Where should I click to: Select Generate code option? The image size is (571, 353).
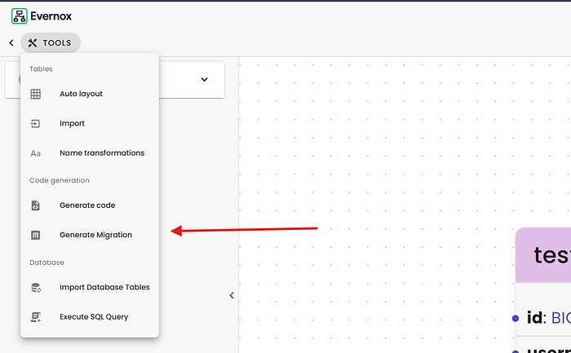90,205
